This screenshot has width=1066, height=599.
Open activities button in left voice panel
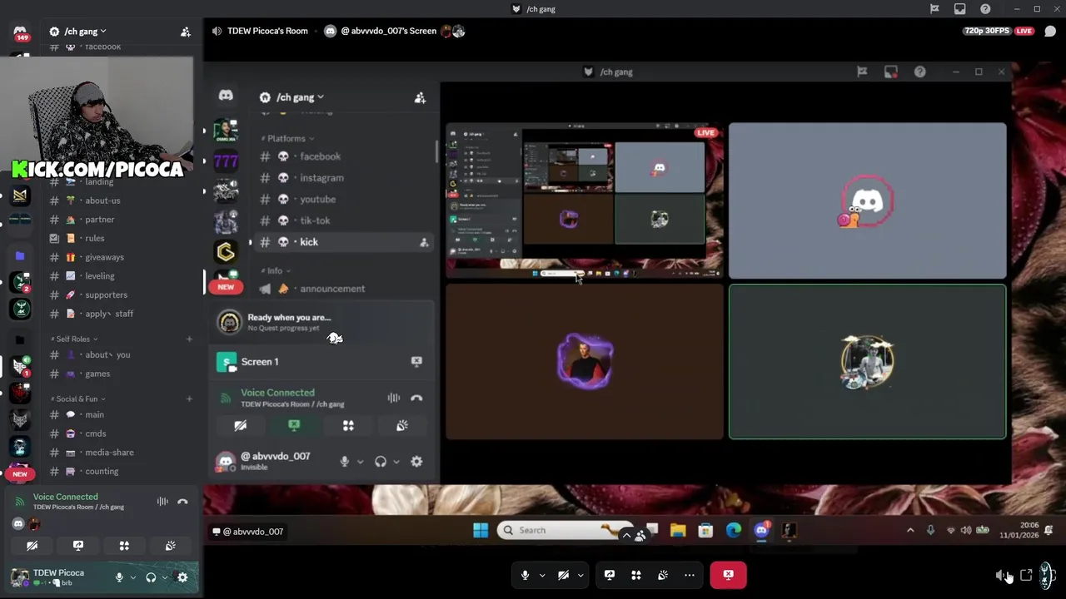click(x=124, y=546)
